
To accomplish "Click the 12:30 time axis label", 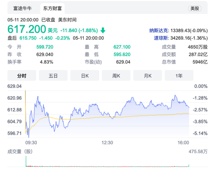I will (107, 142).
